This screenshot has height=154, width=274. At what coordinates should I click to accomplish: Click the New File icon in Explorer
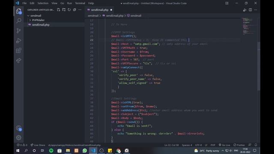(x=59, y=10)
